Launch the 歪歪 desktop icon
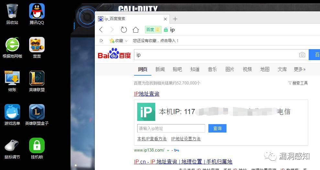The image size is (320, 170). pos(37,48)
